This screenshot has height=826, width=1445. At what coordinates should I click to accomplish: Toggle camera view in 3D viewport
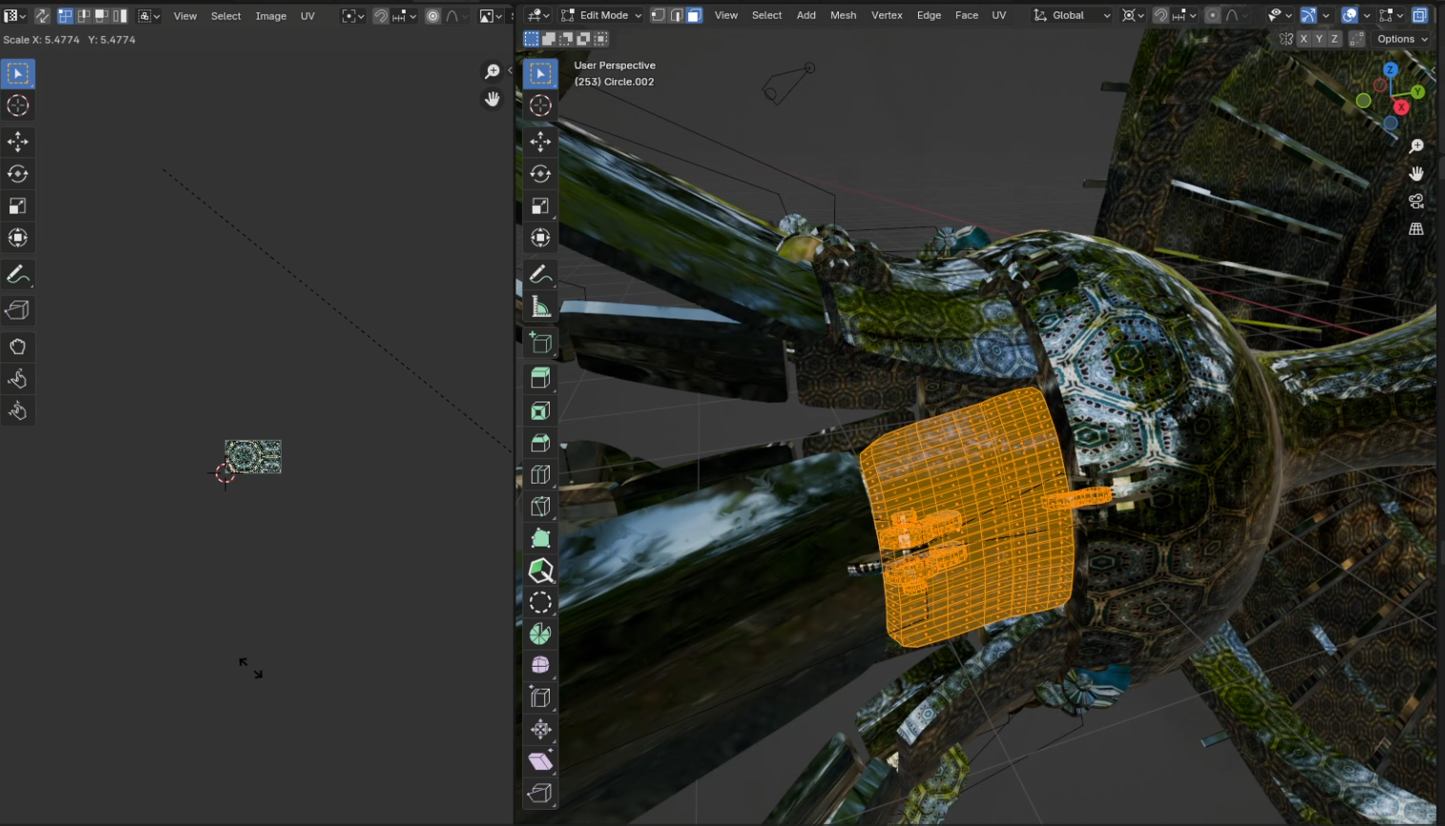point(1416,201)
